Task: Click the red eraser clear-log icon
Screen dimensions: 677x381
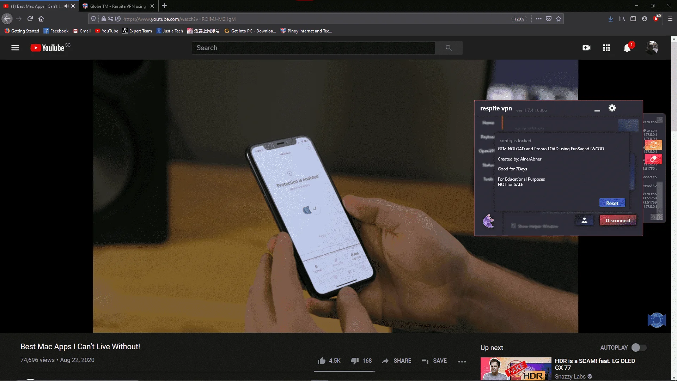Action: tap(653, 159)
